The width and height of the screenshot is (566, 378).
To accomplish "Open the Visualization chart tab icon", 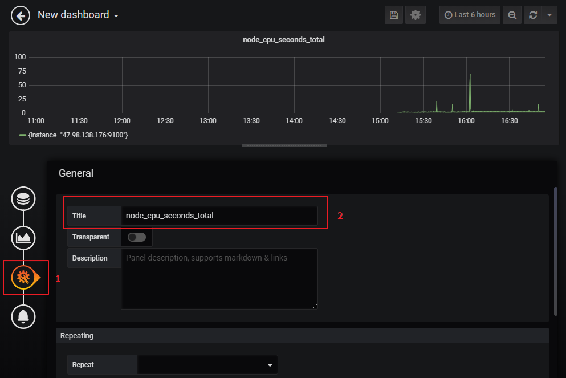I will tap(23, 238).
